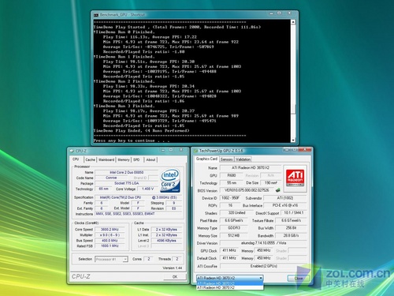This screenshot has height=296, width=394.
Task: Select the Graphics Card tab in GPU-Z
Action: pos(206,159)
